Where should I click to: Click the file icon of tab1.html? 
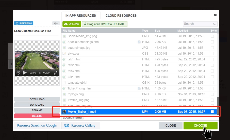point(64,59)
